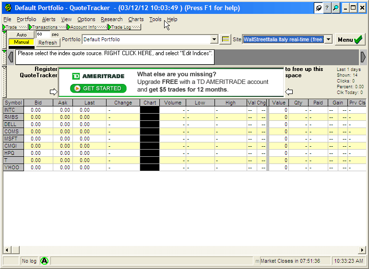This screenshot has height=269, width=369.
Task: Click the Change column header
Action: (x=123, y=103)
